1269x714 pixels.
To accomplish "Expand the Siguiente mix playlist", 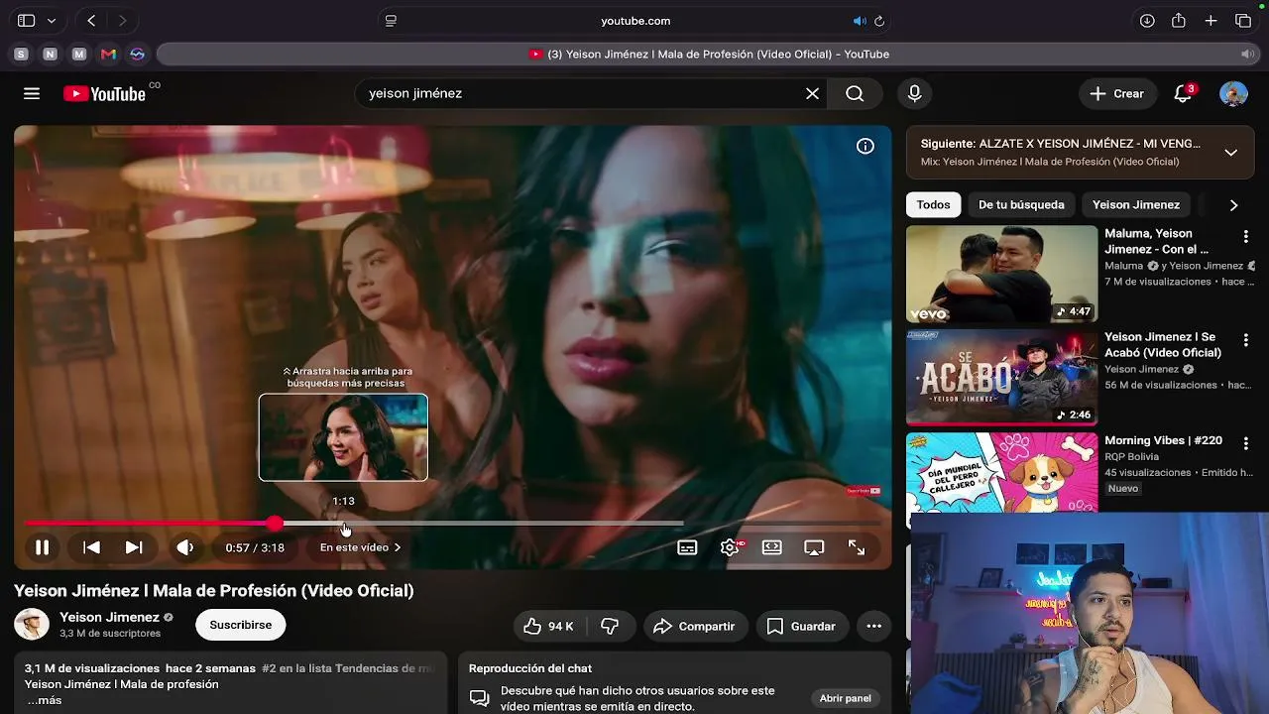I will point(1230,153).
